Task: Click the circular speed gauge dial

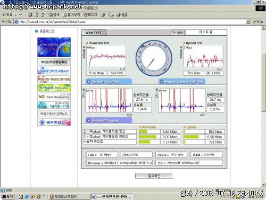Action: coord(154,58)
